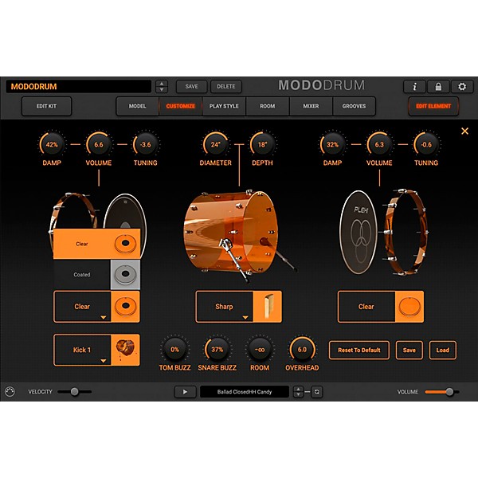Step presets with the top stepper arrows
The height and width of the screenshot is (478, 478).
click(162, 87)
